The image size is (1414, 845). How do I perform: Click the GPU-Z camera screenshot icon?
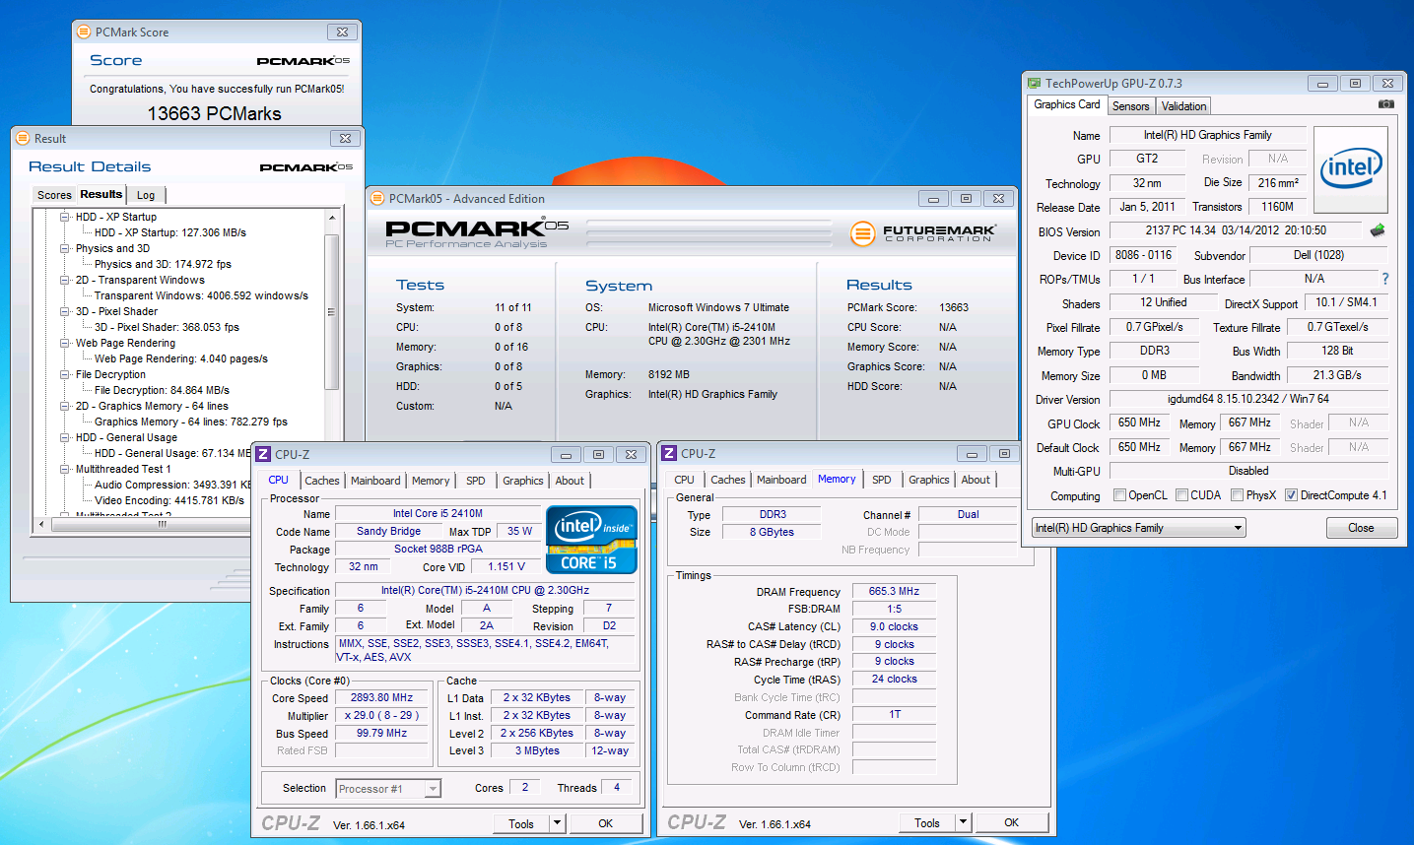pyautogui.click(x=1386, y=104)
